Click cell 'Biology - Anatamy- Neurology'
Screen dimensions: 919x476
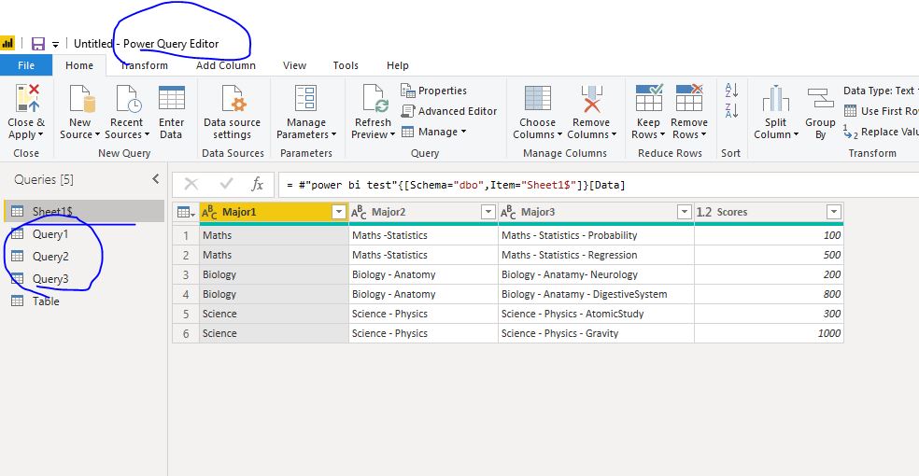point(596,274)
